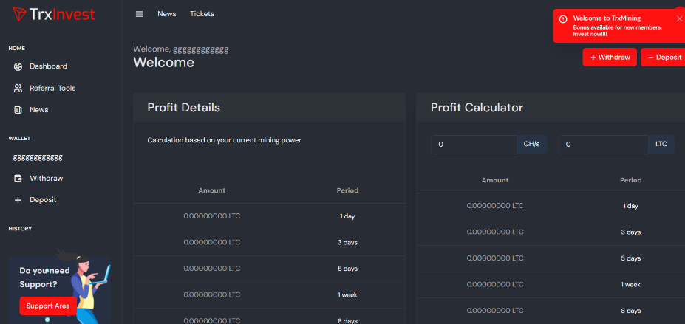Toggle the hamburger menu icon
The height and width of the screenshot is (324, 685).
coord(140,14)
